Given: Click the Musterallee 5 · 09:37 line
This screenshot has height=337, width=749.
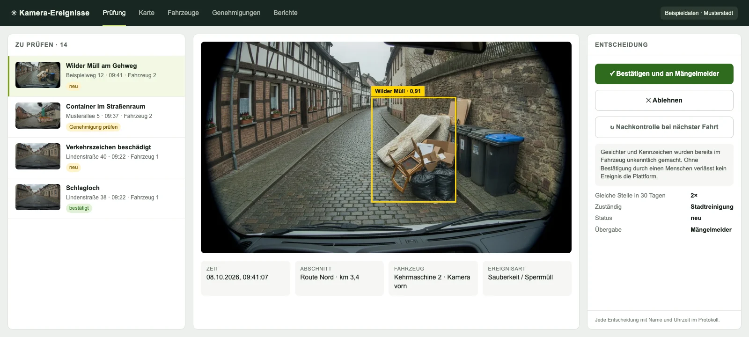Looking at the screenshot, I should point(109,116).
